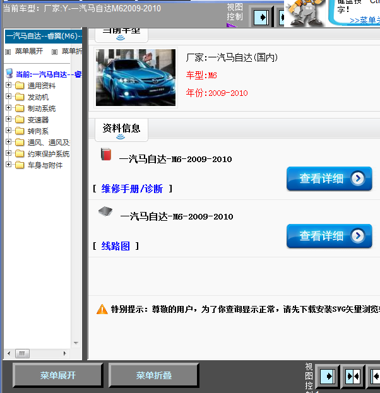Click the list icon before top 菜单折
Image resolution: width=380 pixels, height=393 pixels.
(x=54, y=52)
